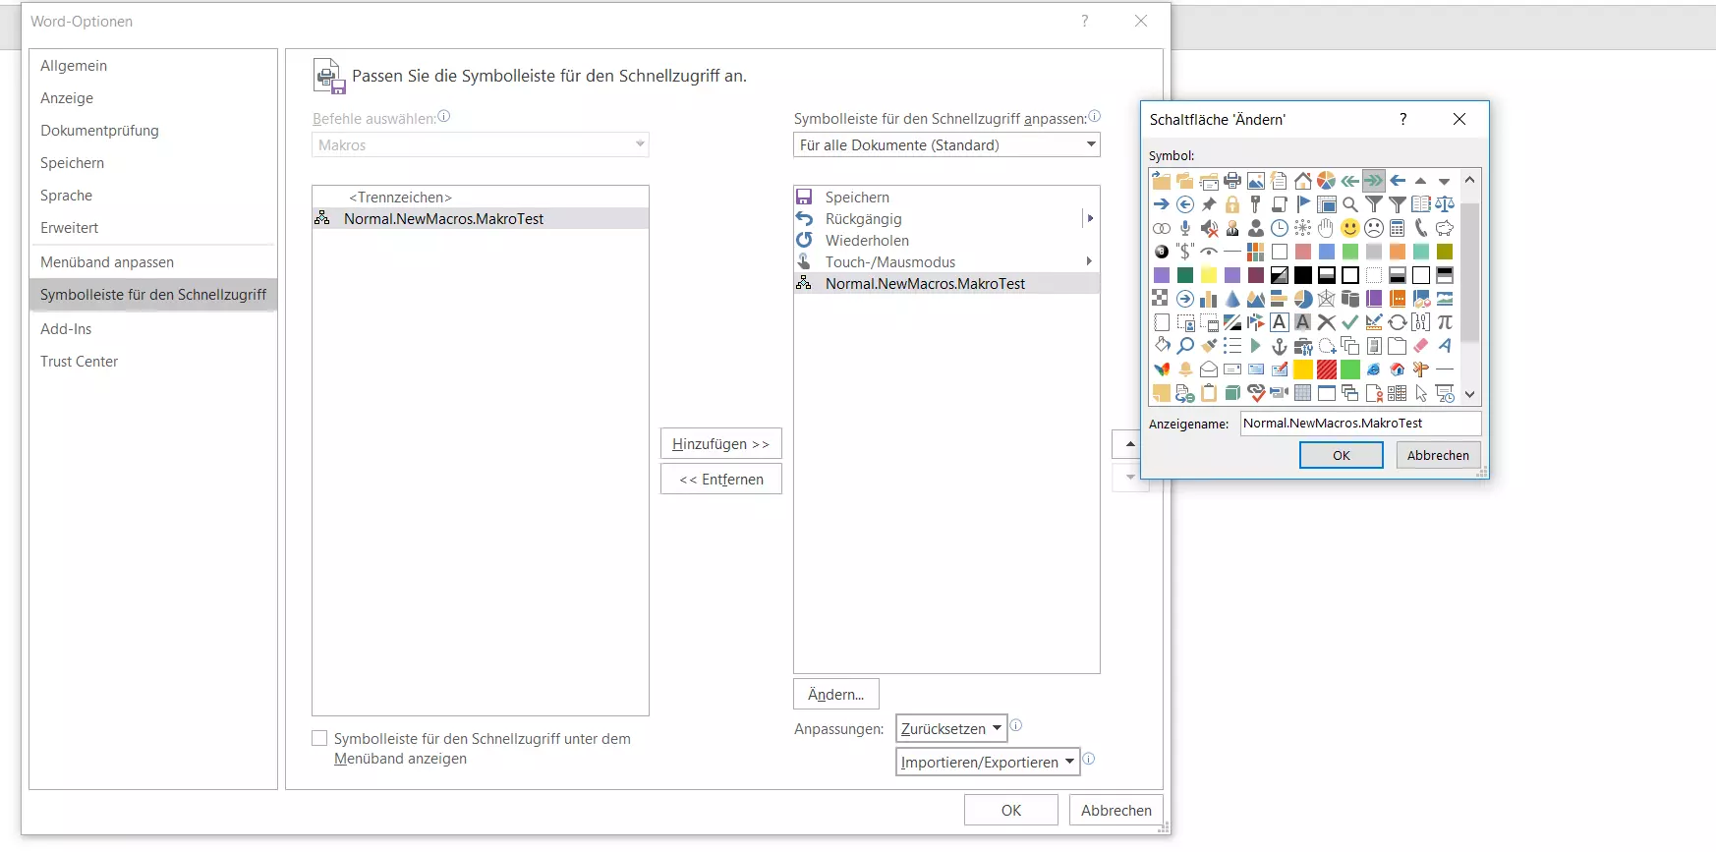Select the mouse cursor arrow symbol
The height and width of the screenshot is (852, 1716).
click(x=1421, y=393)
